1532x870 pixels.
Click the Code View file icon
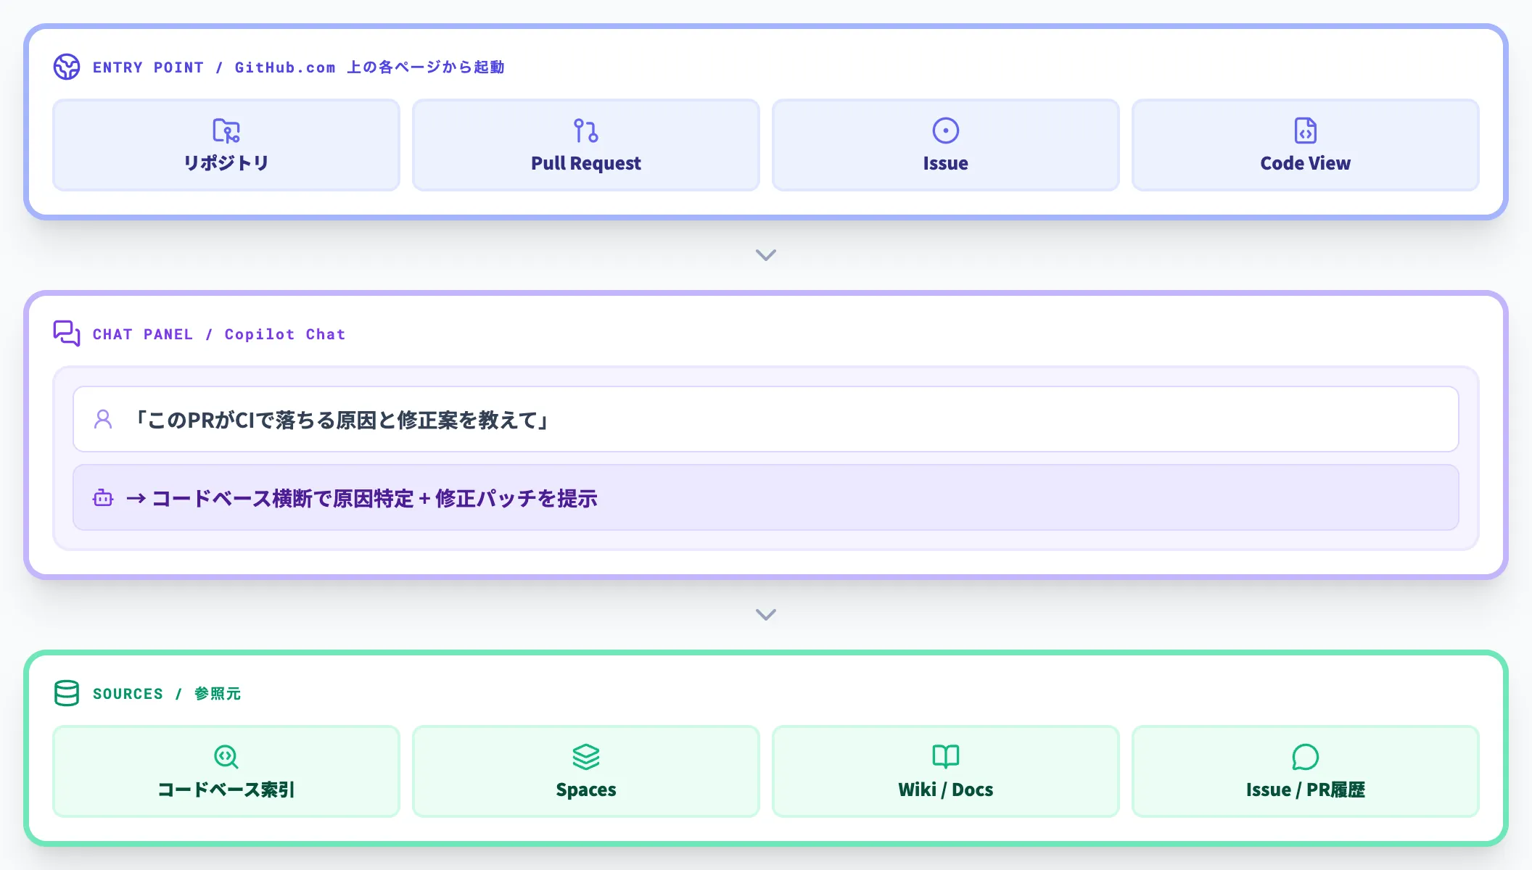coord(1306,130)
